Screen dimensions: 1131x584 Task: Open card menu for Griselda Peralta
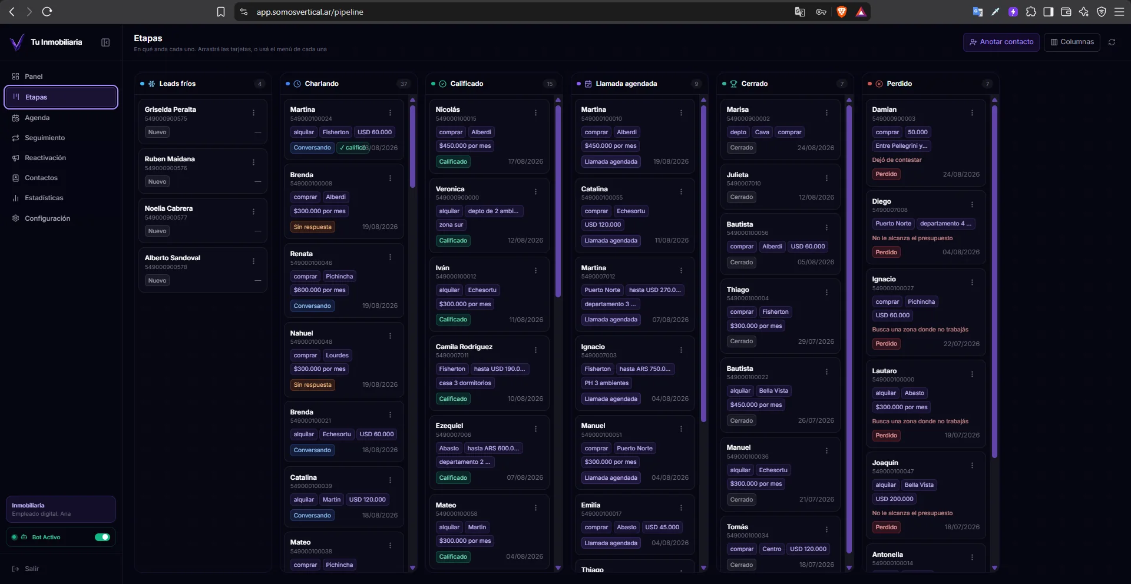[254, 113]
